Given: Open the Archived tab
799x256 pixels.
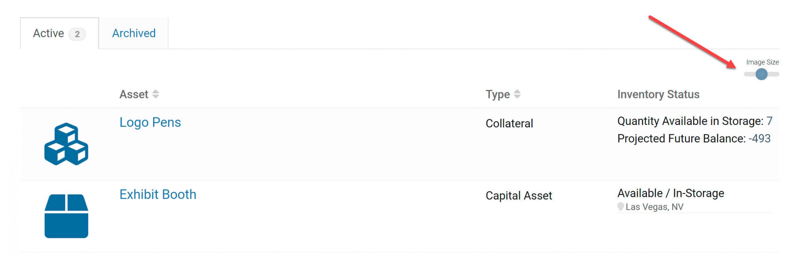Looking at the screenshot, I should coord(134,33).
